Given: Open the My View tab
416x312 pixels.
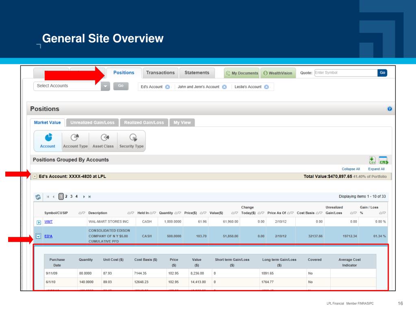Looking at the screenshot, I should [182, 123].
